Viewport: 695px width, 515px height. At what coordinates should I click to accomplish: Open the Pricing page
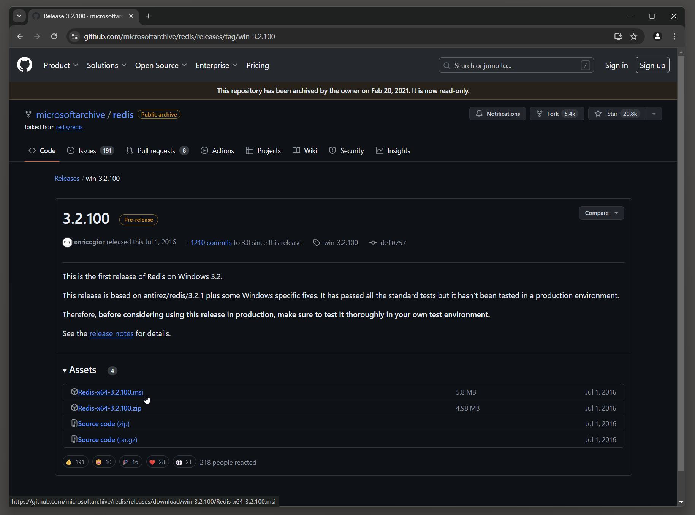click(x=258, y=65)
